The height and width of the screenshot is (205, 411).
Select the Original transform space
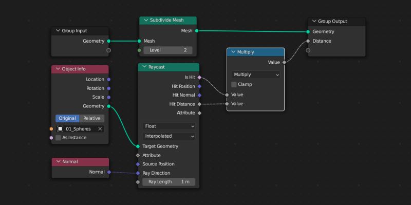67,118
